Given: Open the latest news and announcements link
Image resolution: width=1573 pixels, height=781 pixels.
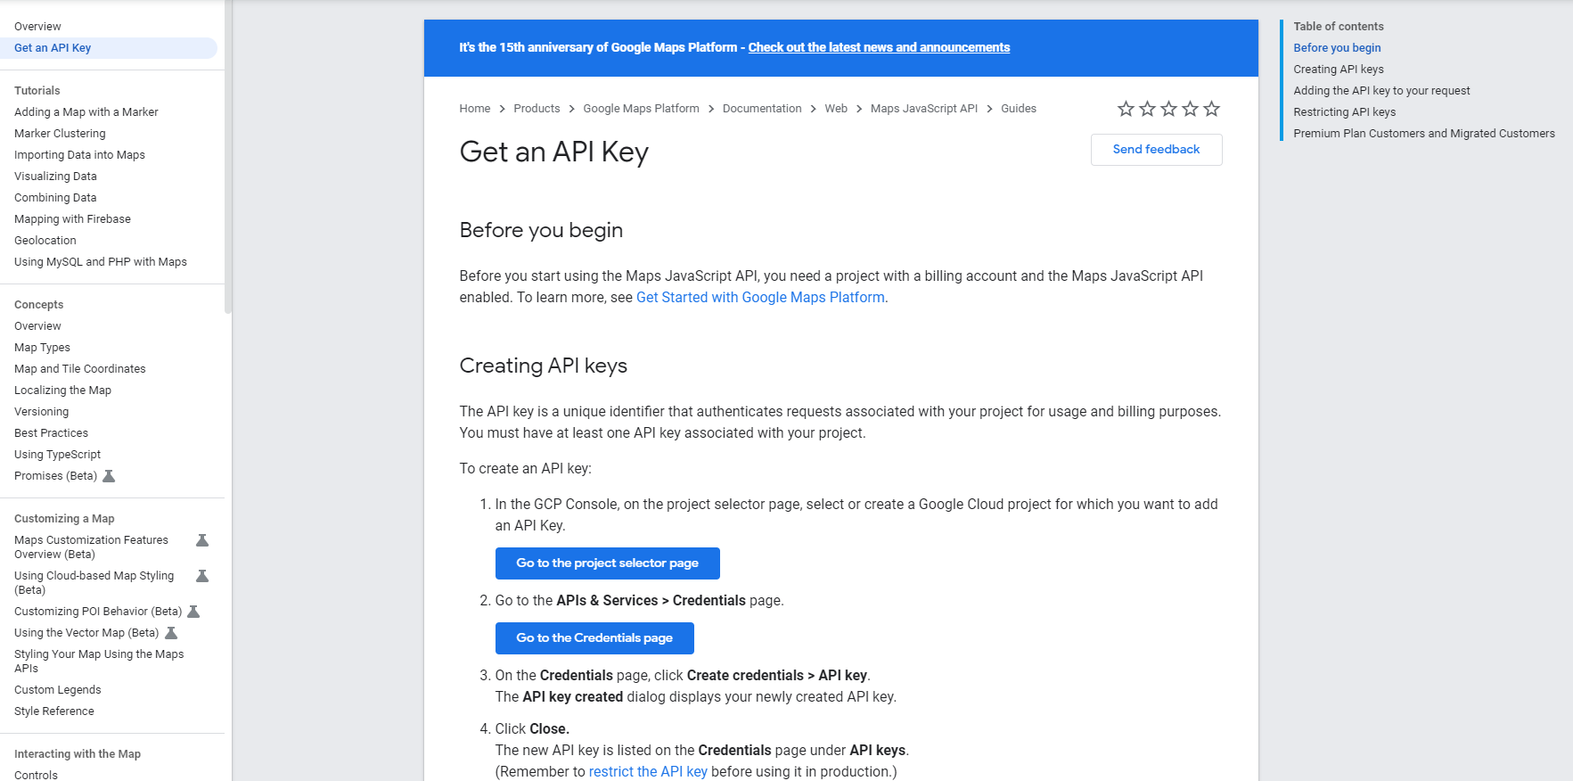Looking at the screenshot, I should [x=879, y=47].
